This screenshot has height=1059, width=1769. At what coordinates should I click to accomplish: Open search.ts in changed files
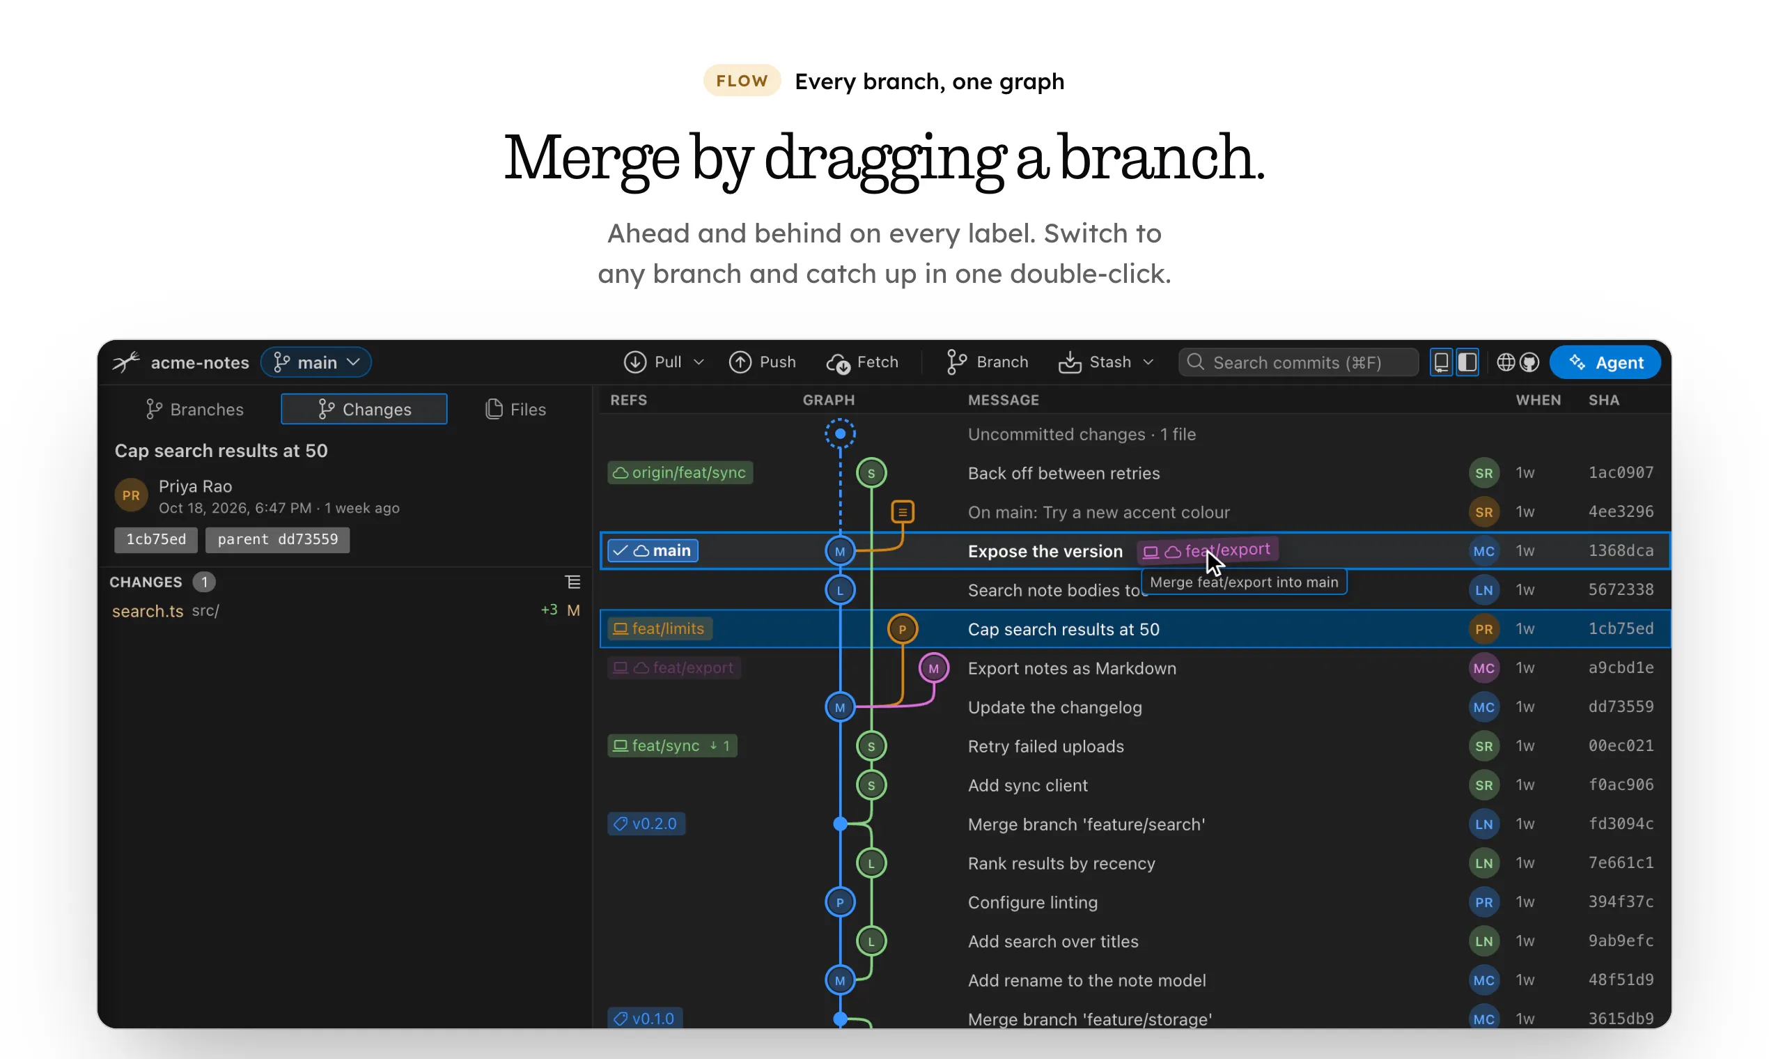[x=346, y=611]
